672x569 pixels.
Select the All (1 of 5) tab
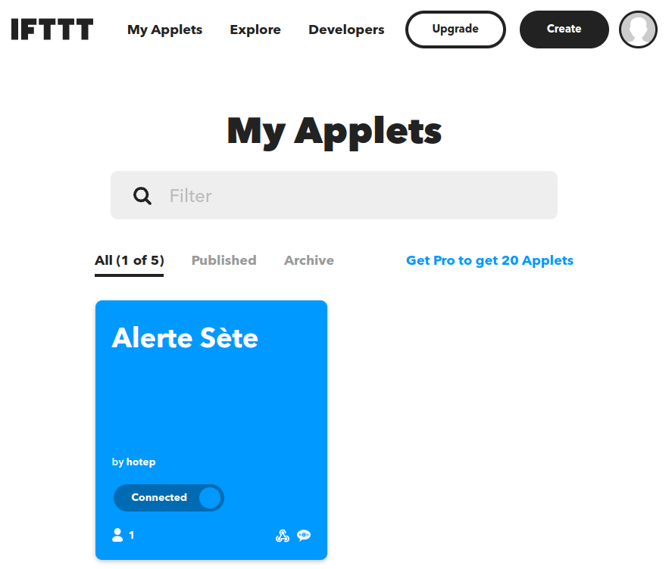tap(130, 260)
